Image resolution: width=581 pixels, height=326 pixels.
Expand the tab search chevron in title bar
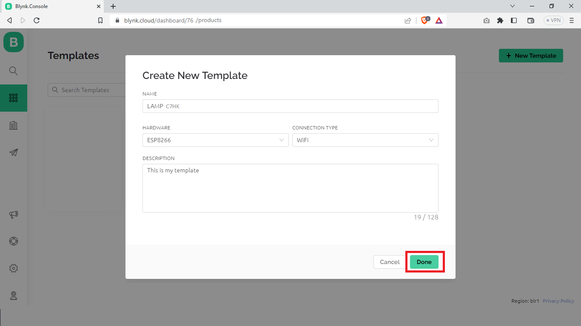point(513,6)
